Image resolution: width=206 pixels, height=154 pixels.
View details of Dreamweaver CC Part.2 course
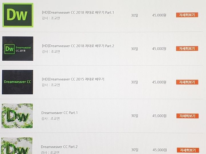coord(188,150)
